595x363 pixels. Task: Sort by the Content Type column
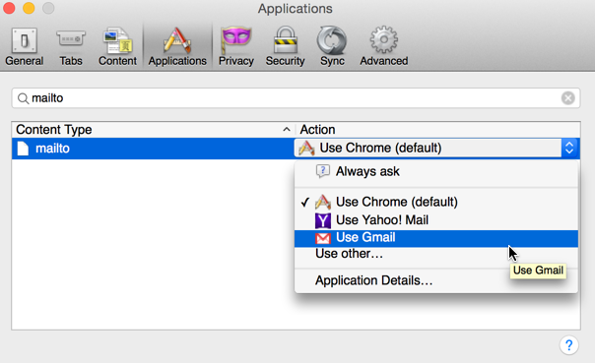click(154, 130)
